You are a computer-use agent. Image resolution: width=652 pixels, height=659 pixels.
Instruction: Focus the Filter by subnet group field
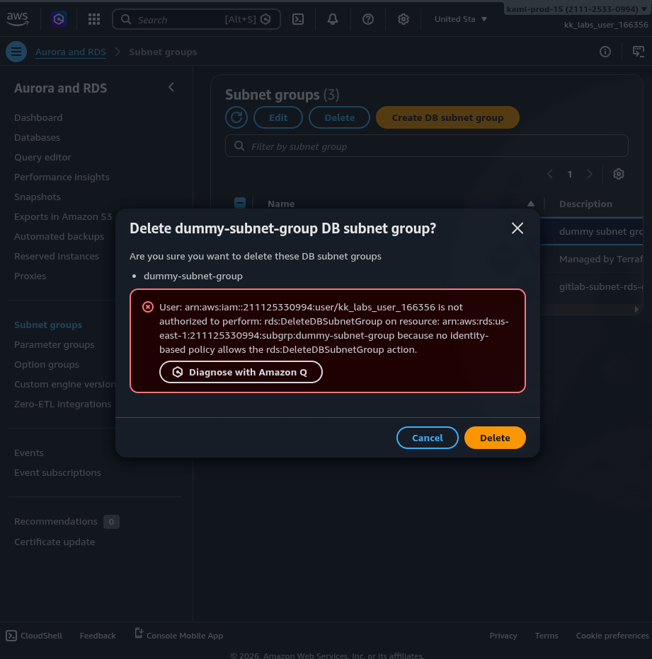tap(426, 146)
